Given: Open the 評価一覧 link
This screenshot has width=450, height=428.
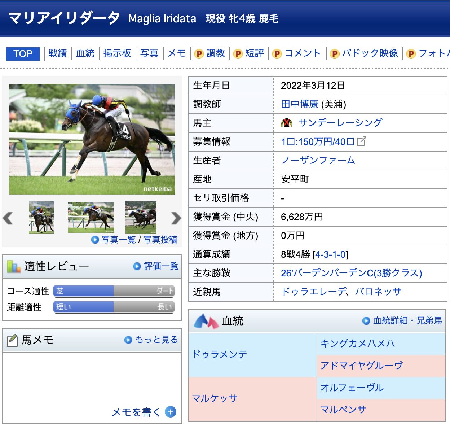Looking at the screenshot, I should [x=161, y=266].
